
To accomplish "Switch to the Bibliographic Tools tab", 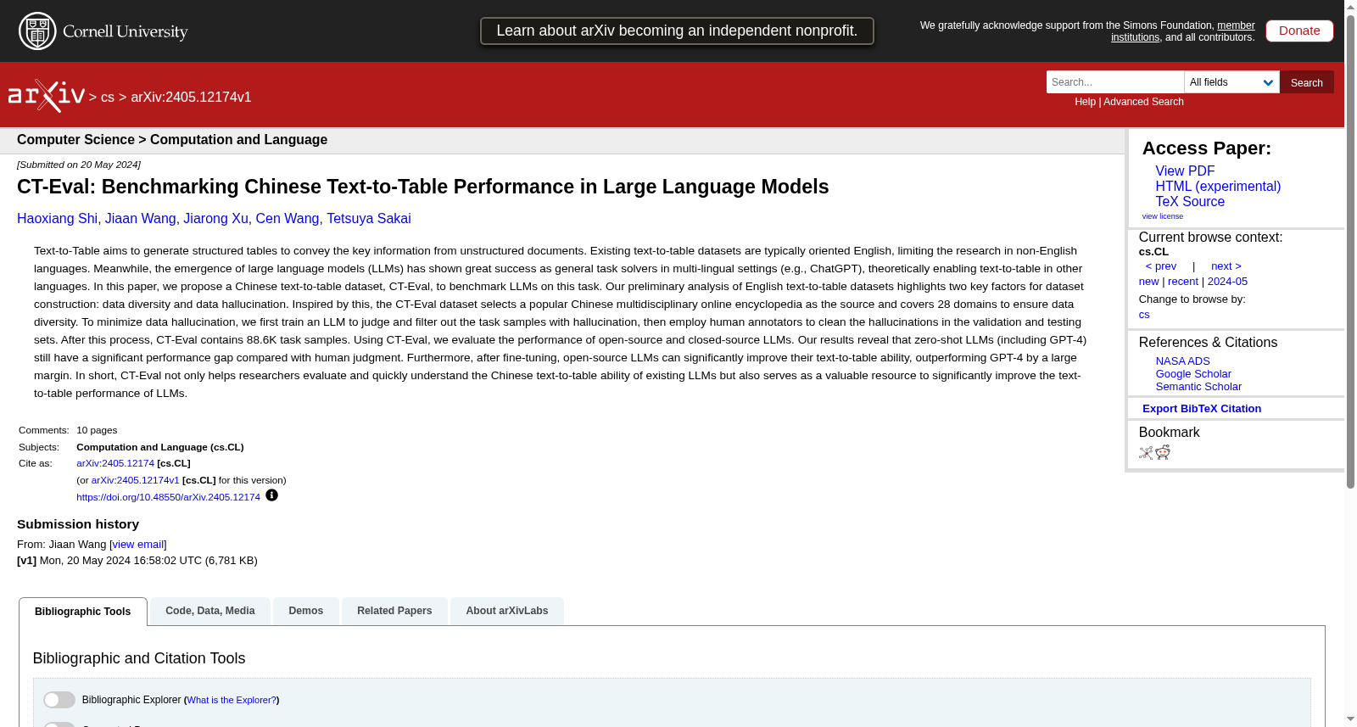I will (x=83, y=612).
